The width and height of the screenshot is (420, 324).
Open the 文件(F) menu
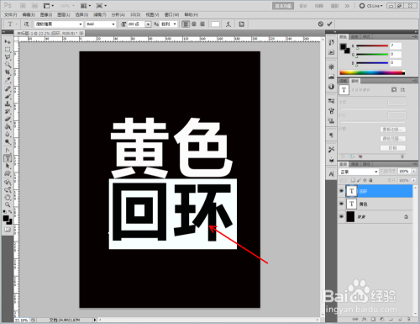[x=11, y=14]
